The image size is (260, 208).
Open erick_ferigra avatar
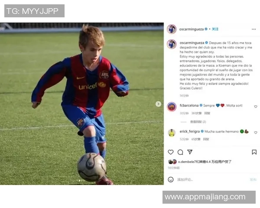click(x=172, y=133)
